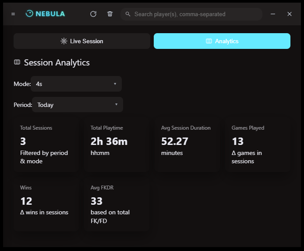Click the Session Analytics heading text
This screenshot has width=304, height=251.
[x=57, y=62]
